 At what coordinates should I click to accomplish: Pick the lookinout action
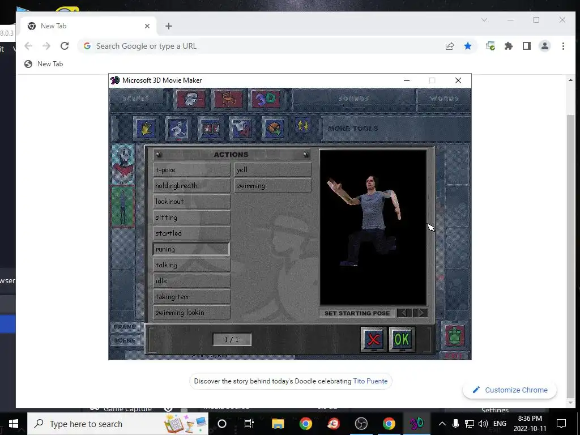pos(191,202)
